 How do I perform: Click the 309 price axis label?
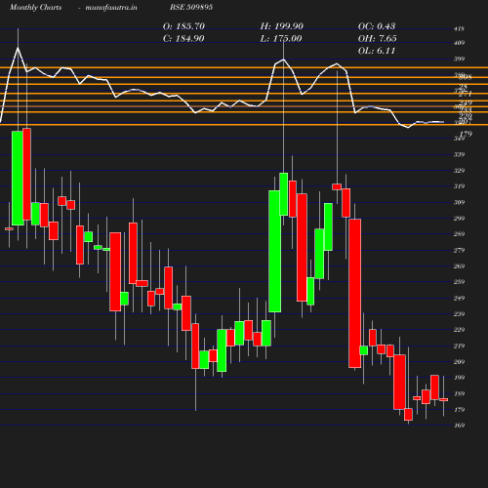(x=459, y=202)
